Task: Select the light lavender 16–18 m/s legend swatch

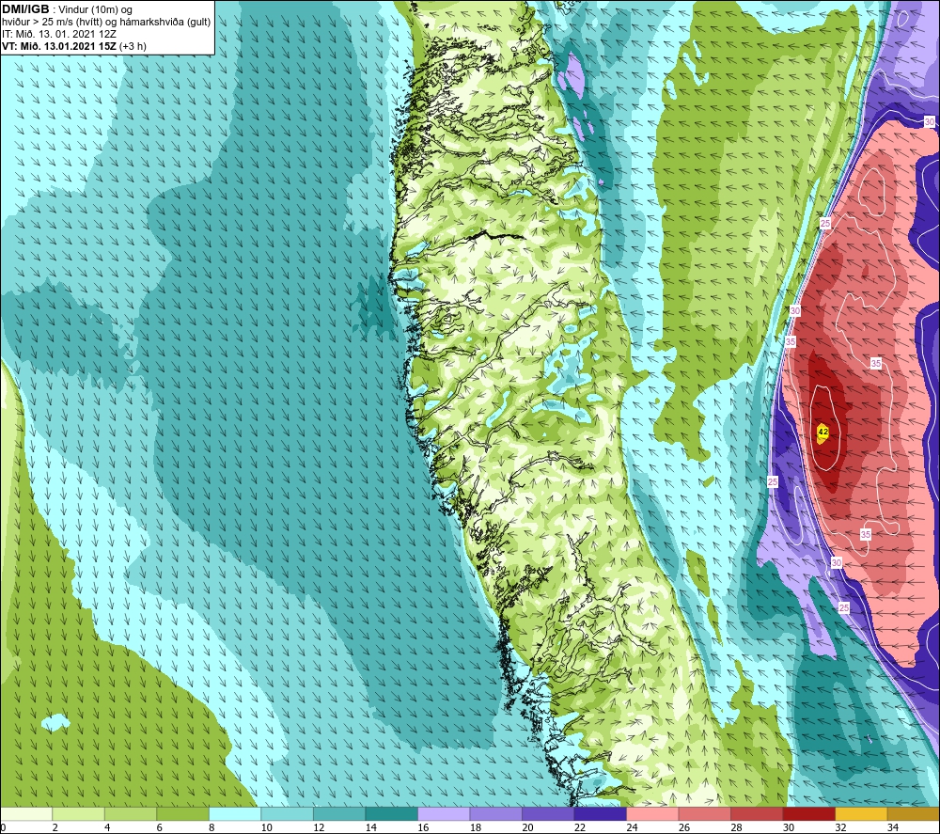Action: click(x=444, y=814)
